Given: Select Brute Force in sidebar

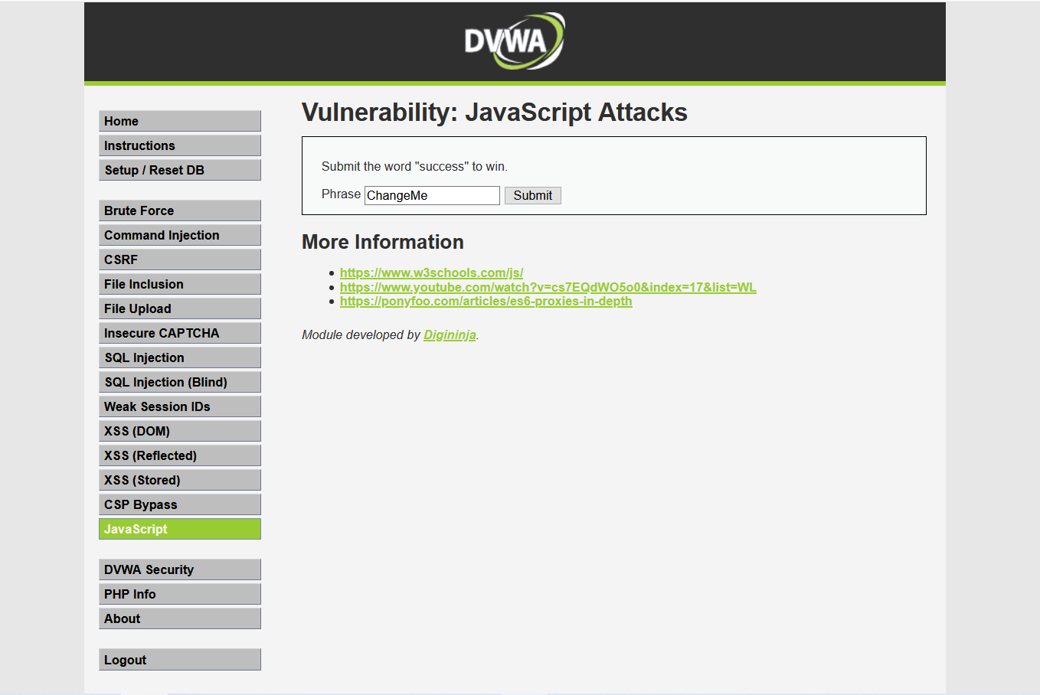Looking at the screenshot, I should [x=179, y=210].
